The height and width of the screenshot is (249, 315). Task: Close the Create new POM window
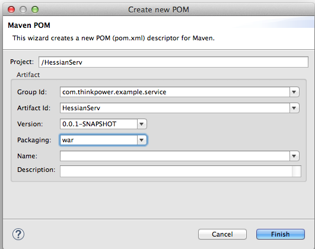(x=11, y=9)
